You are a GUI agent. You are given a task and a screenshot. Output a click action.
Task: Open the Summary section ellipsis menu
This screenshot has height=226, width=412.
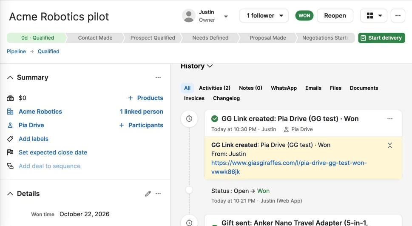[158, 77]
